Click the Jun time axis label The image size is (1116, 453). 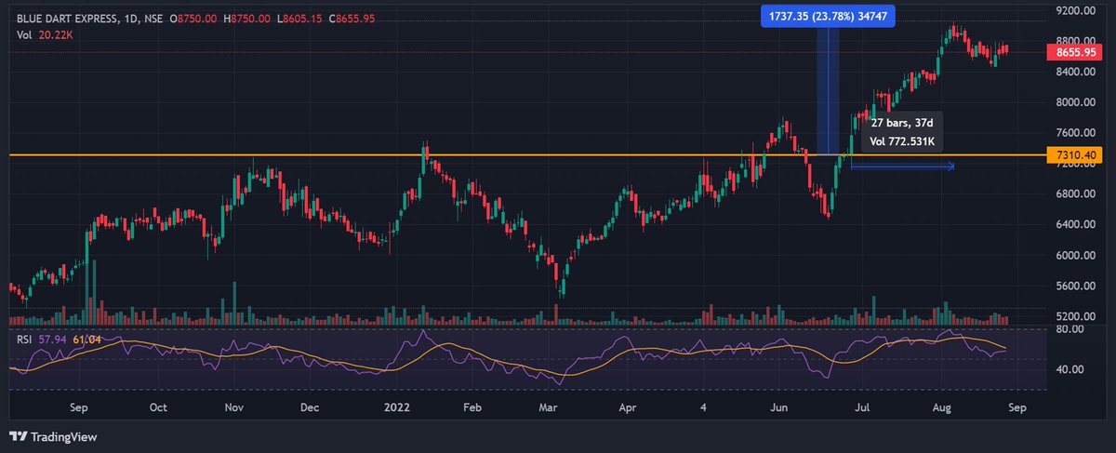tap(779, 407)
